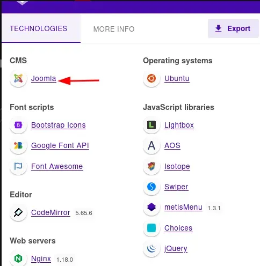Click the Nginx logo icon
This screenshot has height=266, width=260.
click(x=18, y=258)
